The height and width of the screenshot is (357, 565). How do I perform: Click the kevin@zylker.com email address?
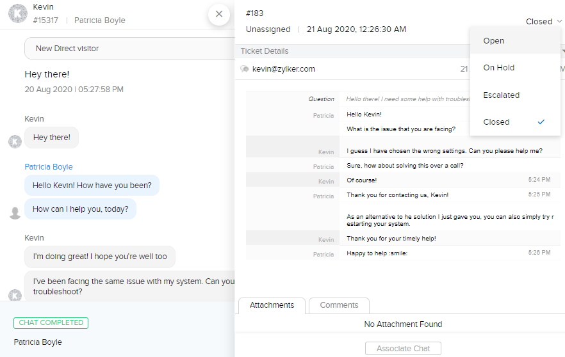[x=284, y=69]
